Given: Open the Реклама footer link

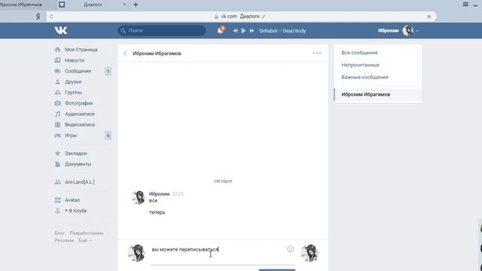Looking at the screenshot, I should 64,241.
